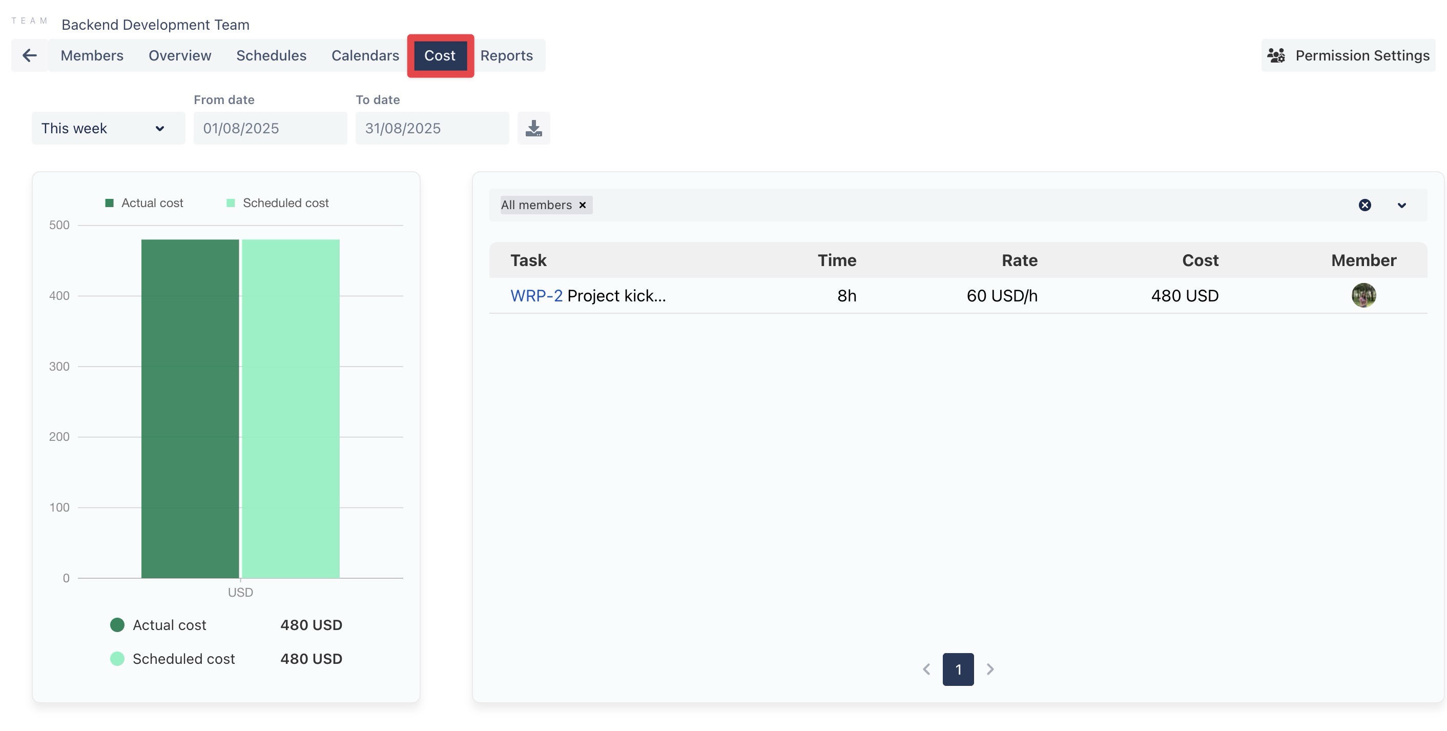Click the Permission Settings people icon
This screenshot has height=731, width=1447.
(x=1276, y=55)
